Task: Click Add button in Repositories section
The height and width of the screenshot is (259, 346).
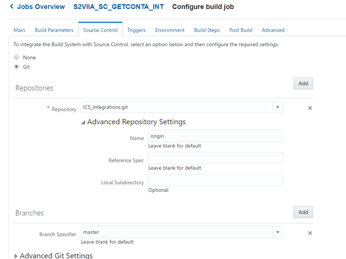Action: (x=303, y=84)
